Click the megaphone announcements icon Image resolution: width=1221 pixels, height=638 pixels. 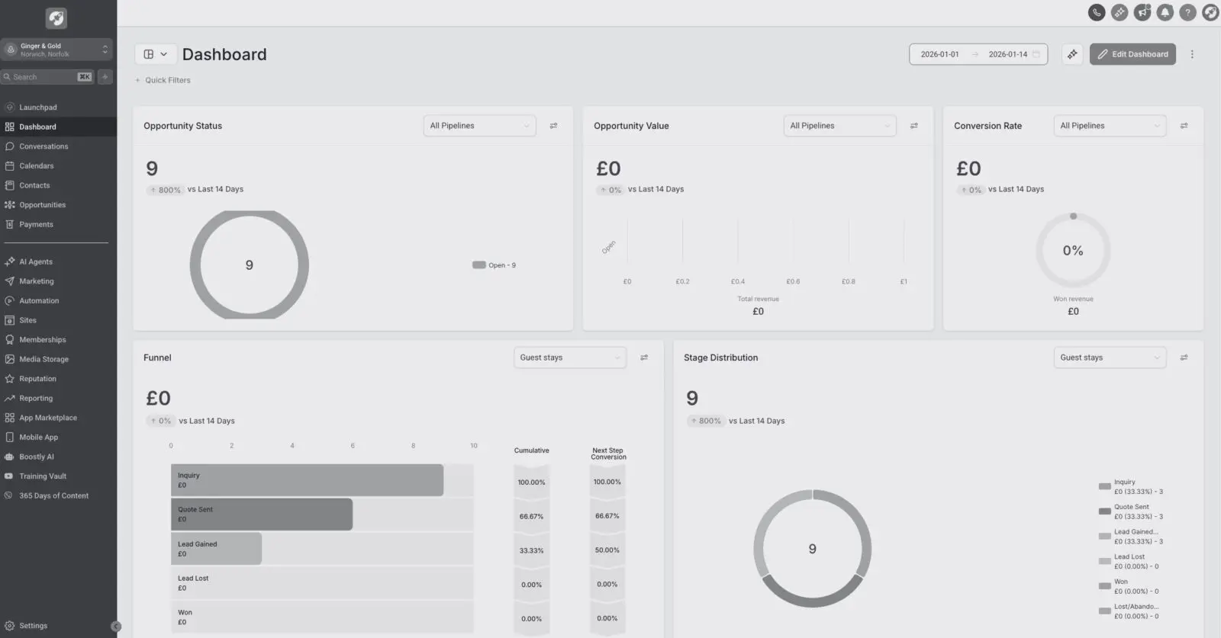(x=1142, y=12)
